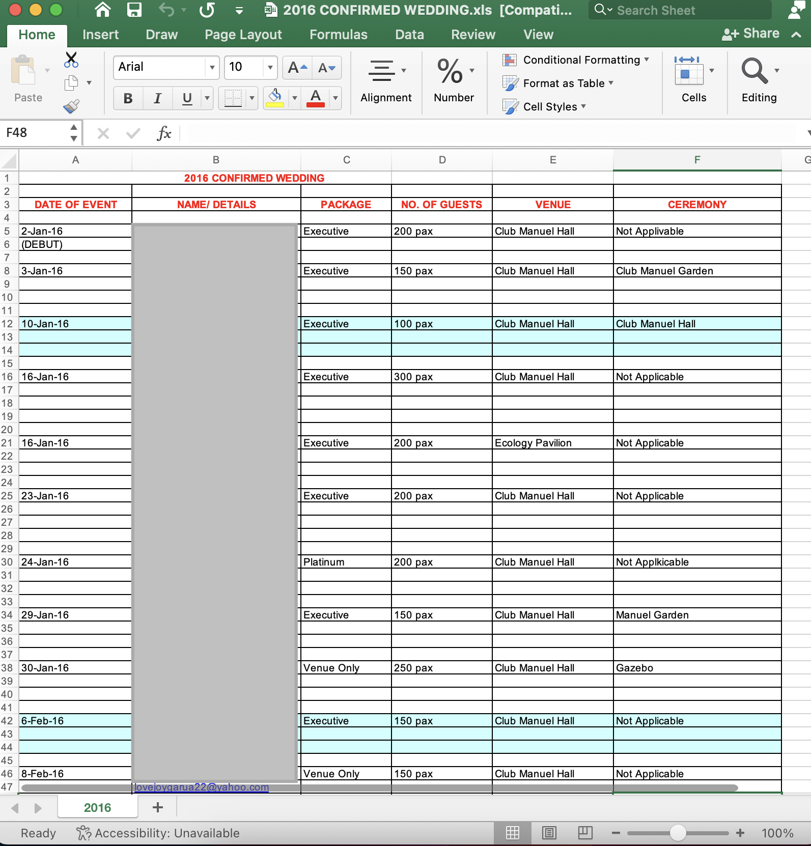The image size is (811, 846).
Task: Select the 2016 sheet tab
Action: 97,808
